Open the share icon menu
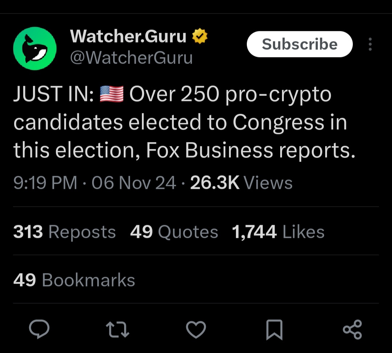This screenshot has height=353, width=392. click(352, 329)
